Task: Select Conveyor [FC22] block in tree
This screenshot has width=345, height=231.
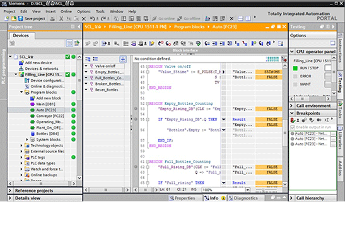Action: [x=50, y=116]
